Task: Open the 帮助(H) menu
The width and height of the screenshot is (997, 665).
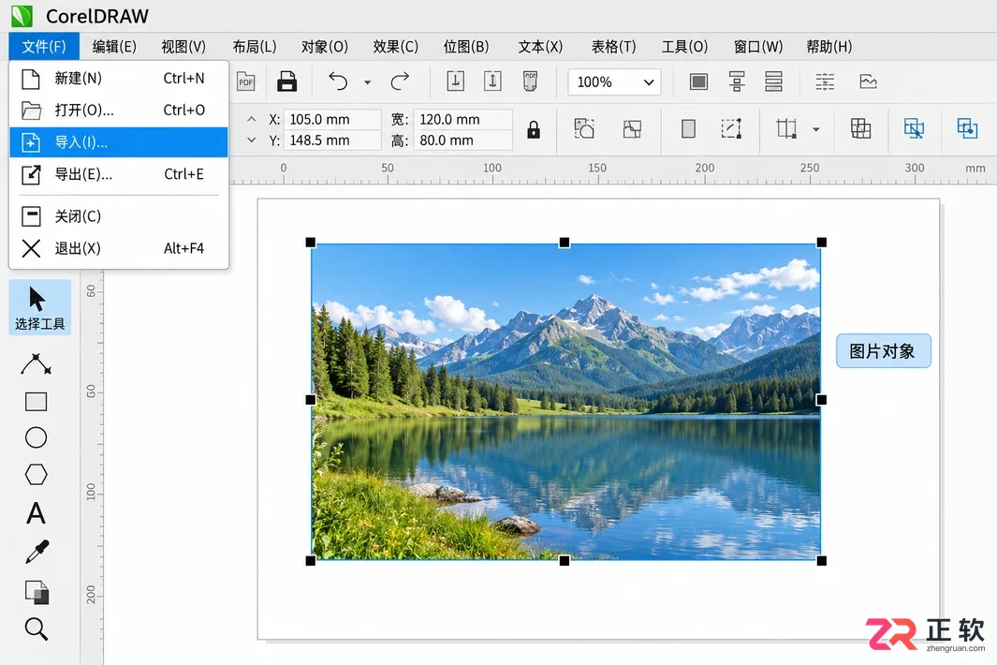Action: tap(829, 47)
